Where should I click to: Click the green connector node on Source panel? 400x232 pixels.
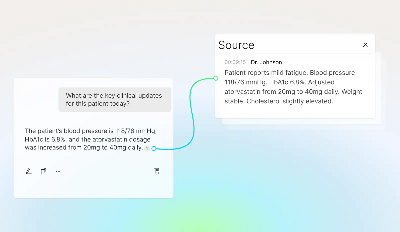click(x=216, y=78)
